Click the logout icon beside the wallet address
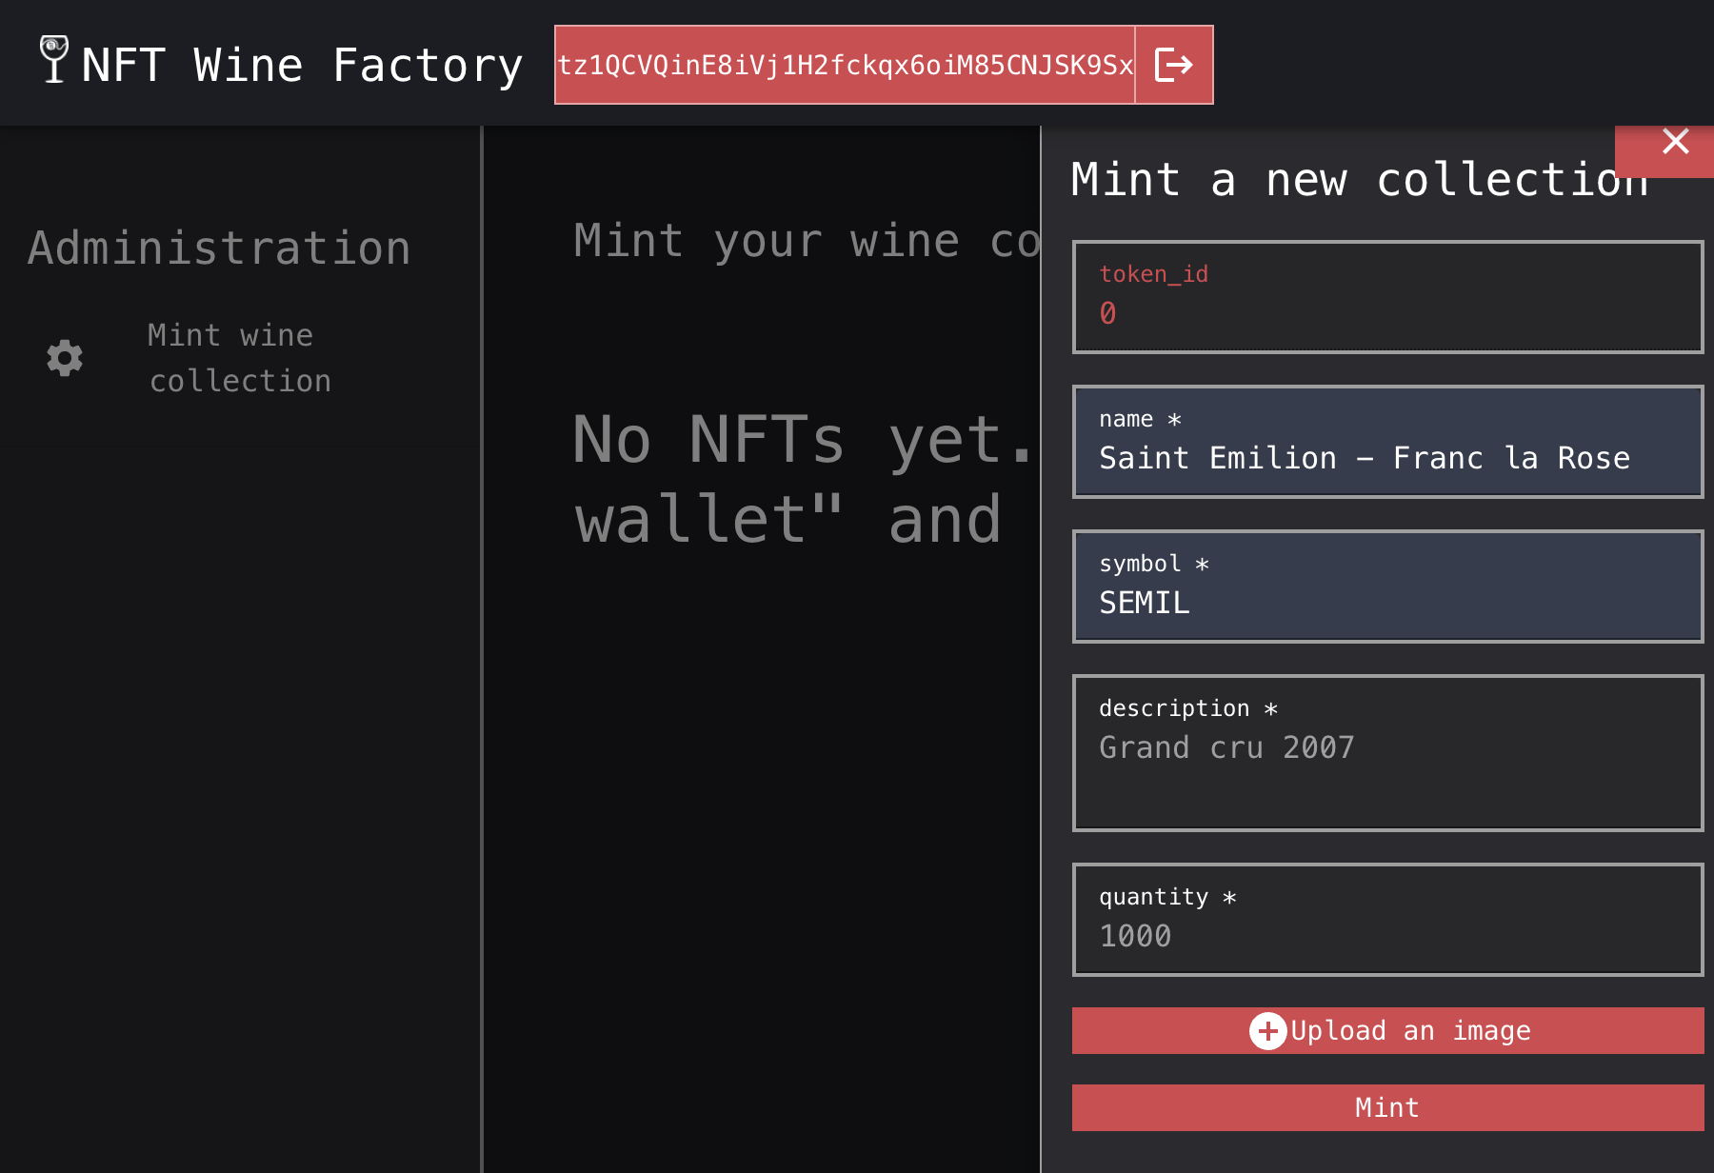 click(1173, 64)
